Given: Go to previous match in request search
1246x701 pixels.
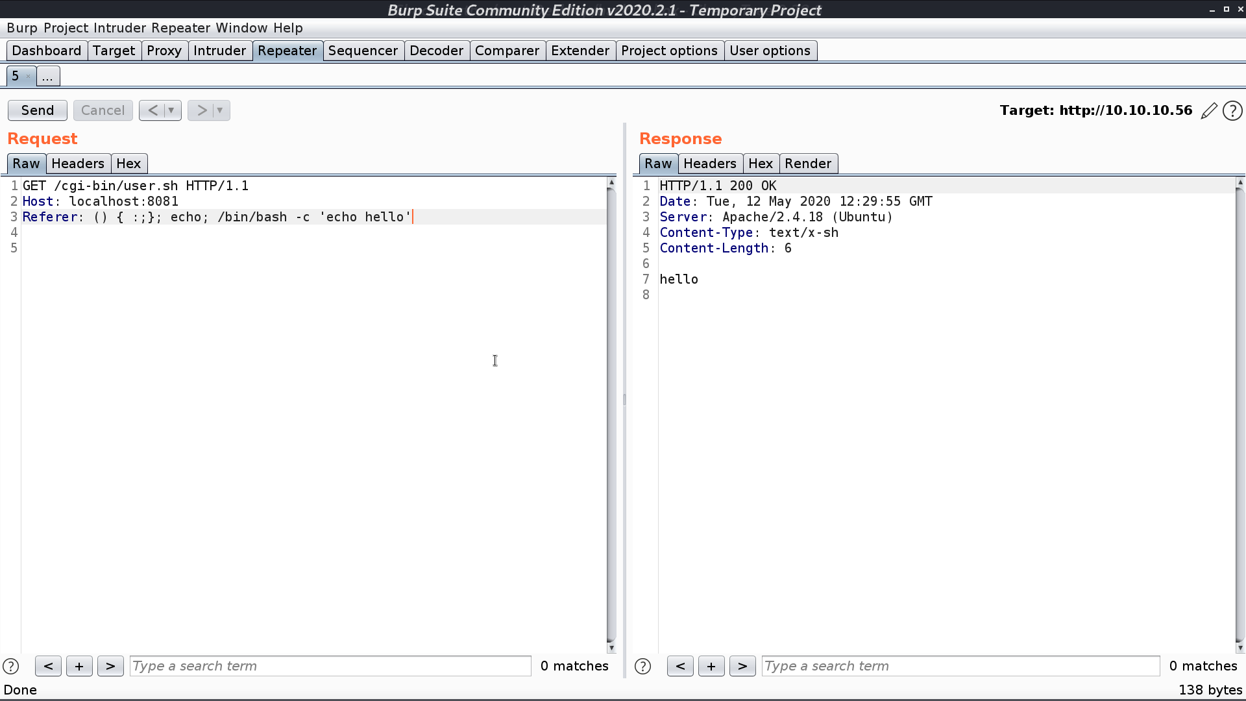Looking at the screenshot, I should (x=48, y=666).
